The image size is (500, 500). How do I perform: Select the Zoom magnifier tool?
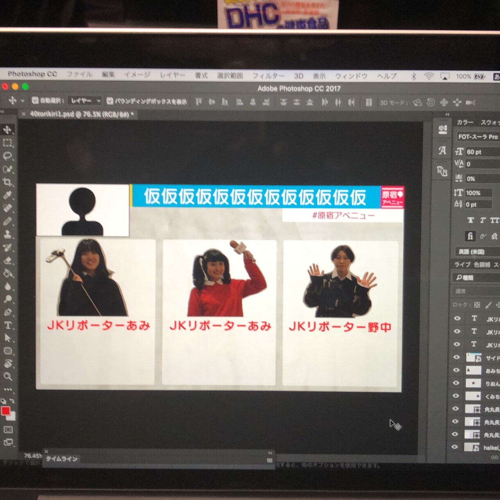tap(7, 376)
